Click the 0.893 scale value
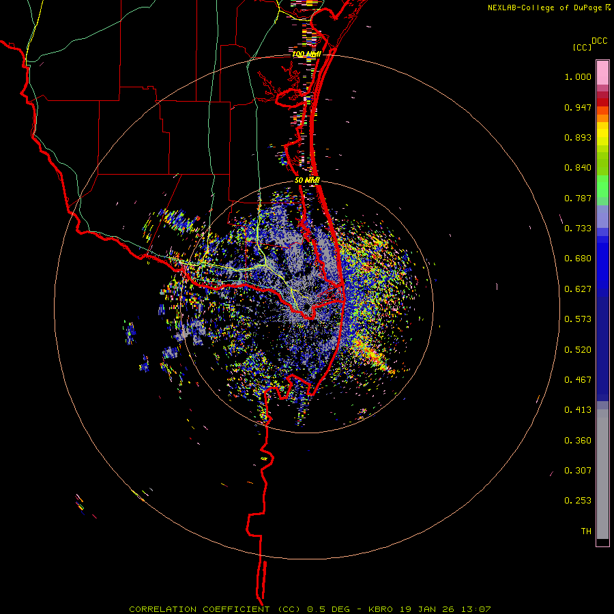 pos(578,137)
